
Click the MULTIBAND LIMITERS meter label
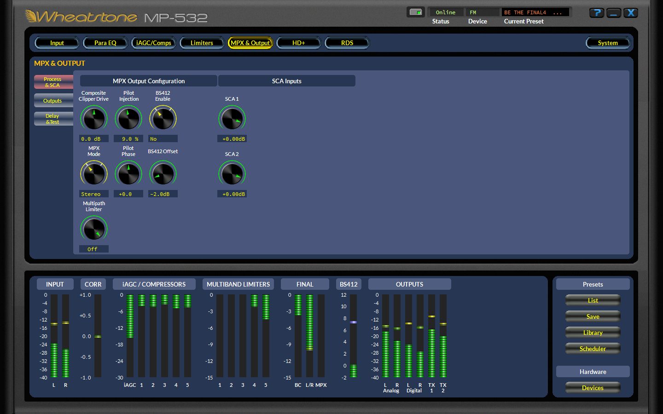pos(238,284)
